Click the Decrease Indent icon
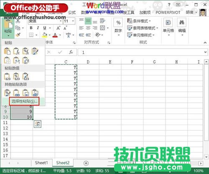209x174 pixels. pos(81,35)
